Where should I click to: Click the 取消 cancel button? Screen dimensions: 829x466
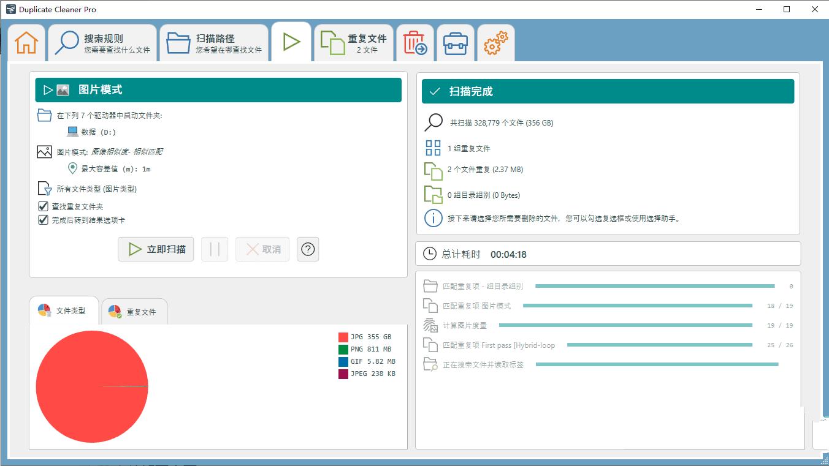point(262,249)
